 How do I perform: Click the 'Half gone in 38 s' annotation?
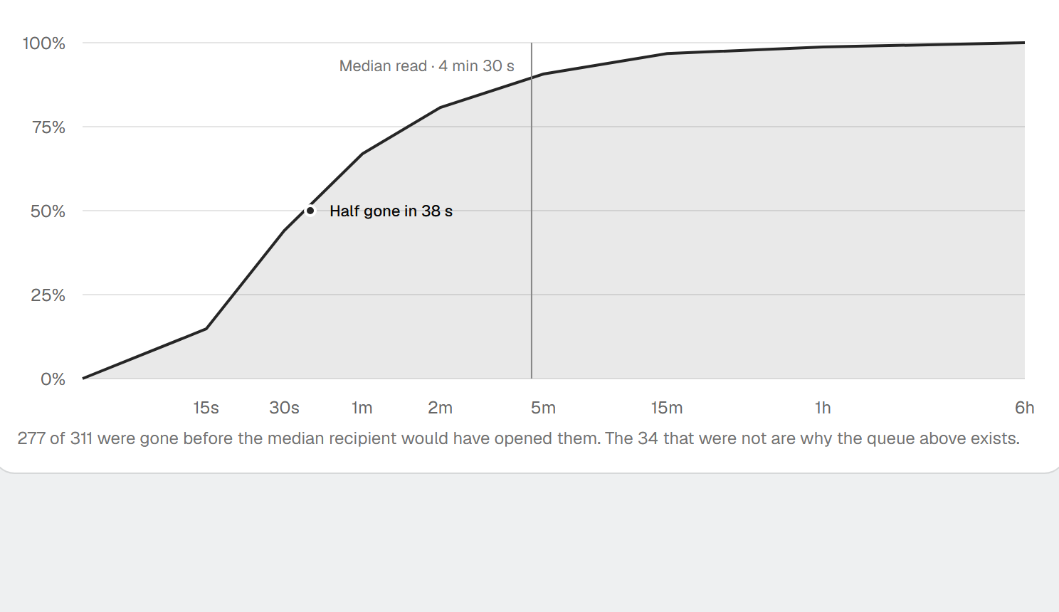click(x=391, y=211)
